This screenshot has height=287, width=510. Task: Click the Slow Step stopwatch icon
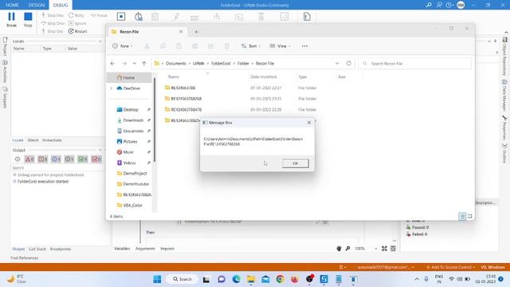pyautogui.click(x=139, y=17)
